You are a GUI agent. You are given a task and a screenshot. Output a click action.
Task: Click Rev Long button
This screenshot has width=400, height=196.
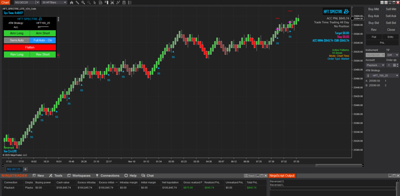click(17, 54)
